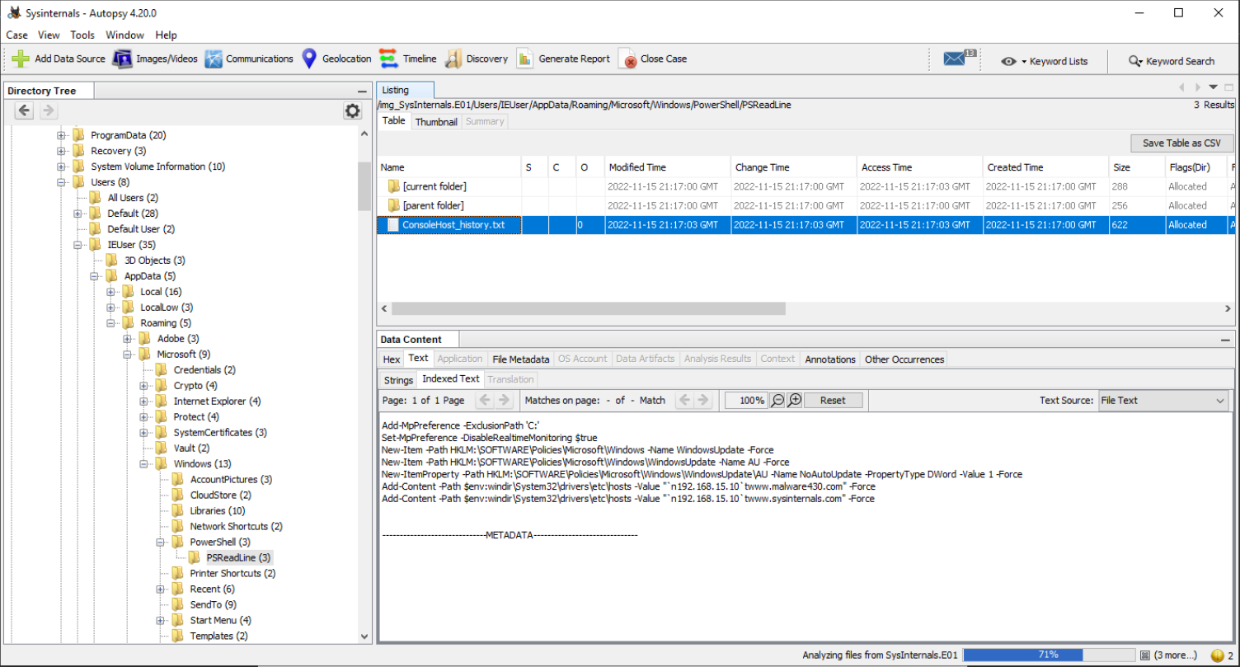Open the Keyword Lists dropdown

click(1045, 61)
